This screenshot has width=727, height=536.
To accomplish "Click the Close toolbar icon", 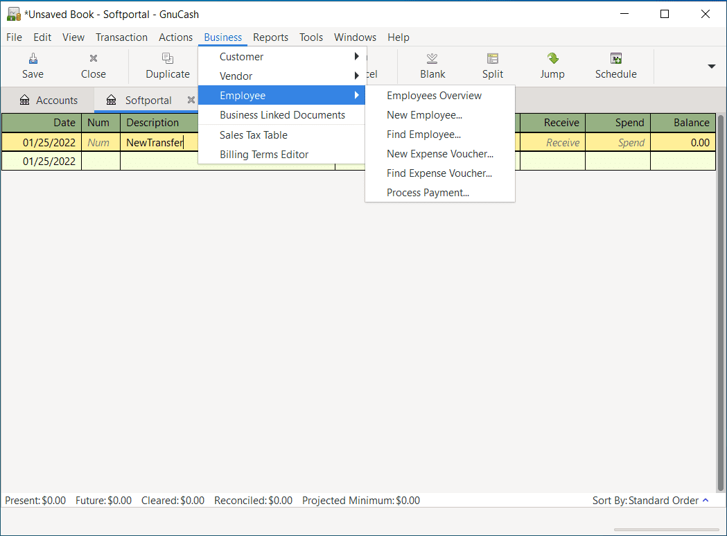I will coord(93,58).
